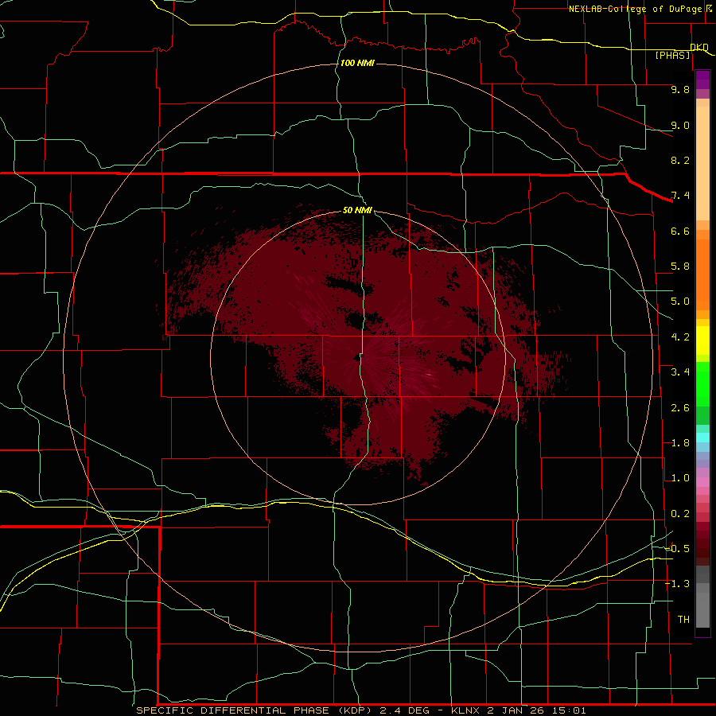Viewport: 716px width, 716px height.
Task: Click the 5.0 value on color scale
Action: (x=680, y=302)
